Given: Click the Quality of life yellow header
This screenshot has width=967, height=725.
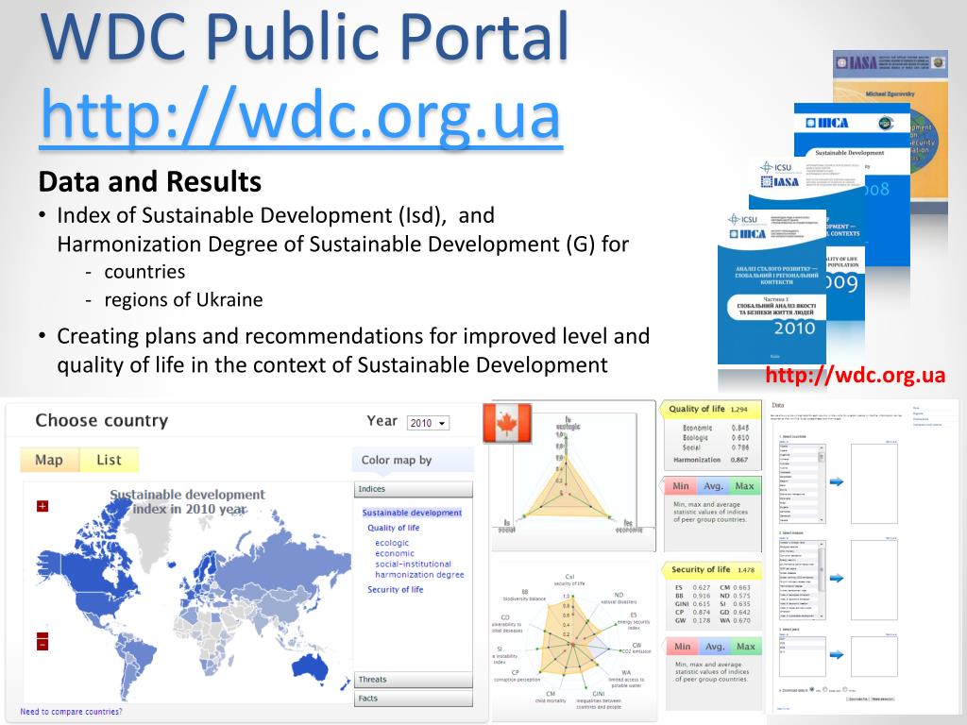Looking at the screenshot, I should click(710, 409).
